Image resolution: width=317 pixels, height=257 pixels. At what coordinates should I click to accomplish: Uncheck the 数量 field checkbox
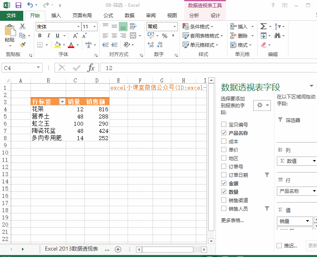[x=224, y=192]
